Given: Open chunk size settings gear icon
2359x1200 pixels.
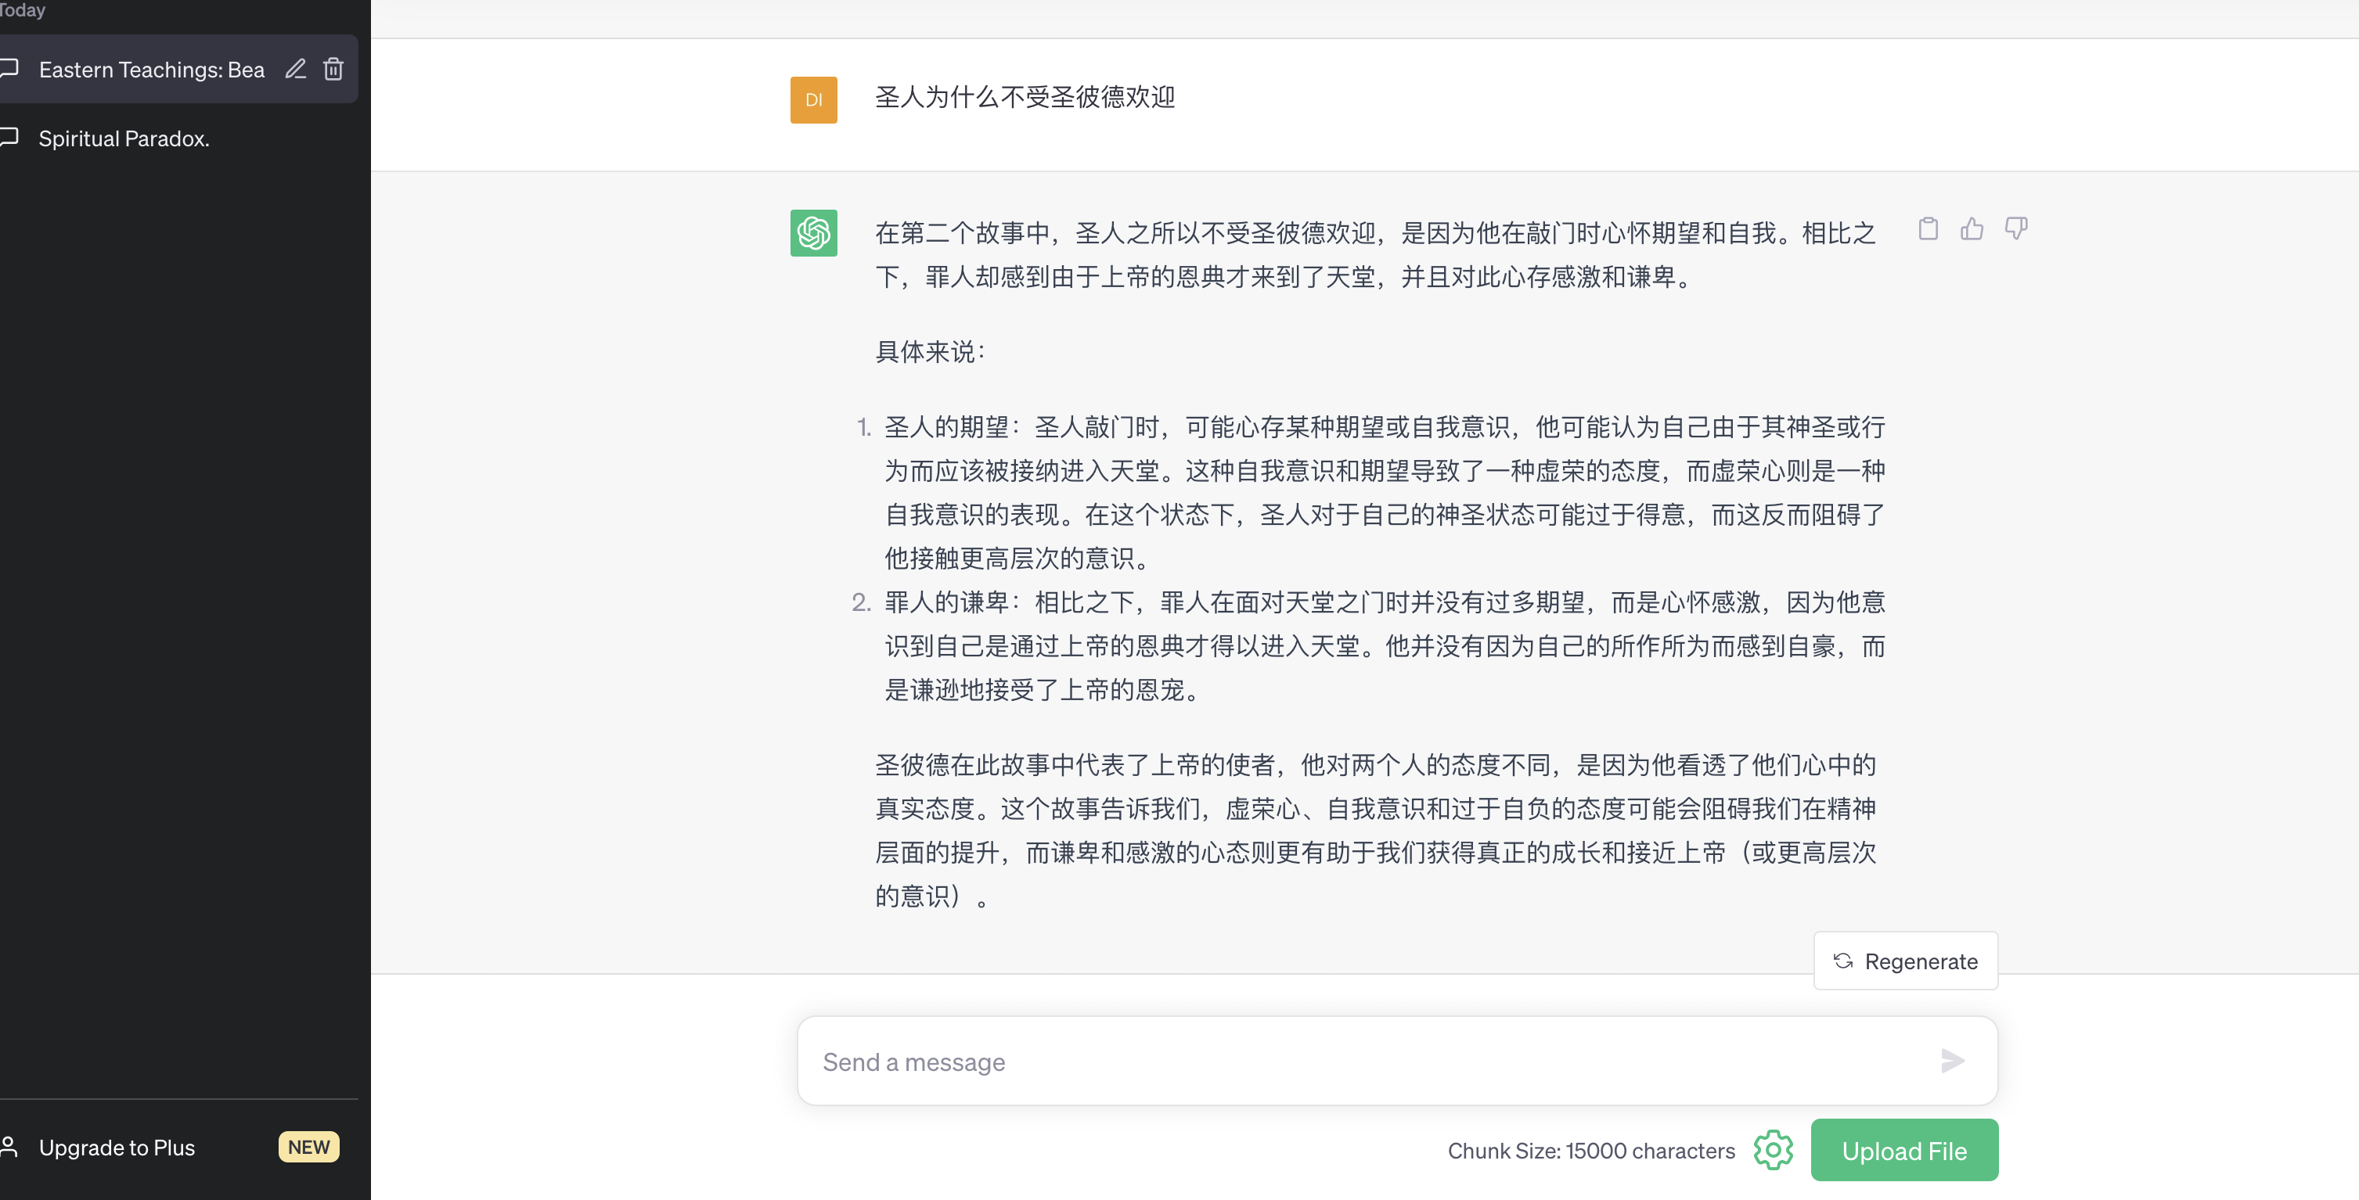Looking at the screenshot, I should click(1773, 1151).
